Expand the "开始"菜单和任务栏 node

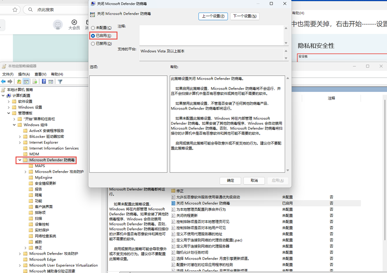tap(14, 119)
